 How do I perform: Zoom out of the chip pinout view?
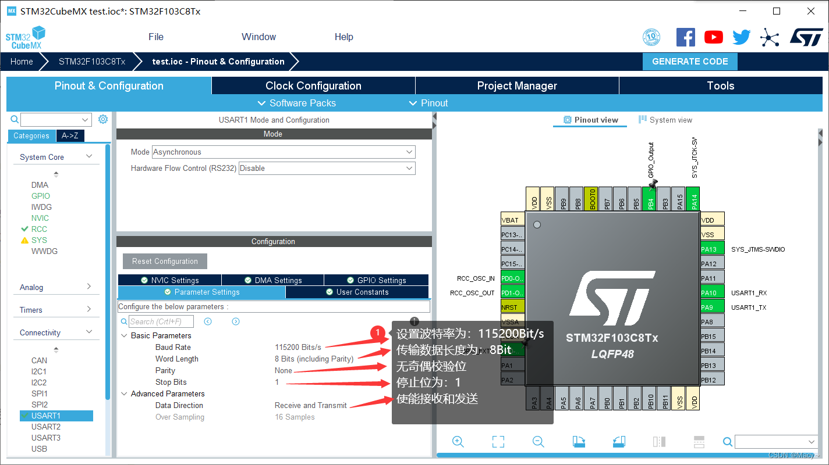(x=539, y=442)
